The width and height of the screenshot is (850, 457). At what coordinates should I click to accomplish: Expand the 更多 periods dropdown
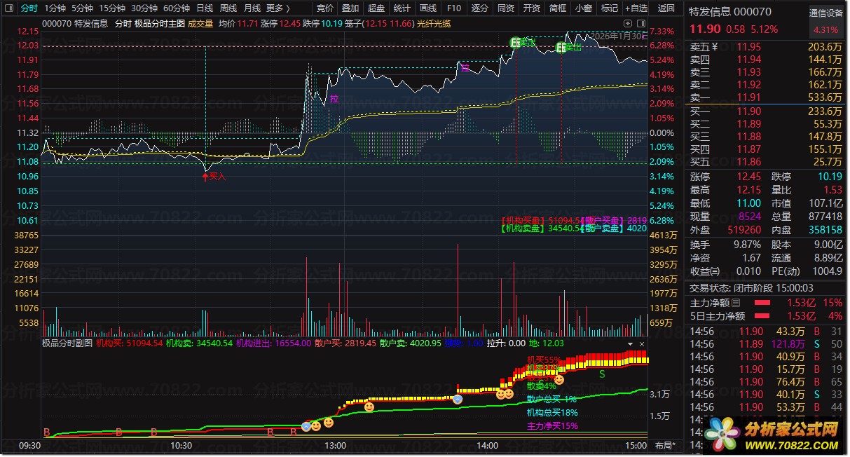pos(278,8)
